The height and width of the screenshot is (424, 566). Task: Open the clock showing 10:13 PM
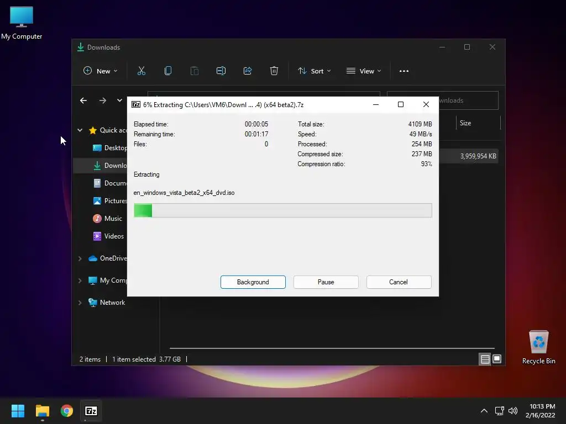click(x=541, y=411)
